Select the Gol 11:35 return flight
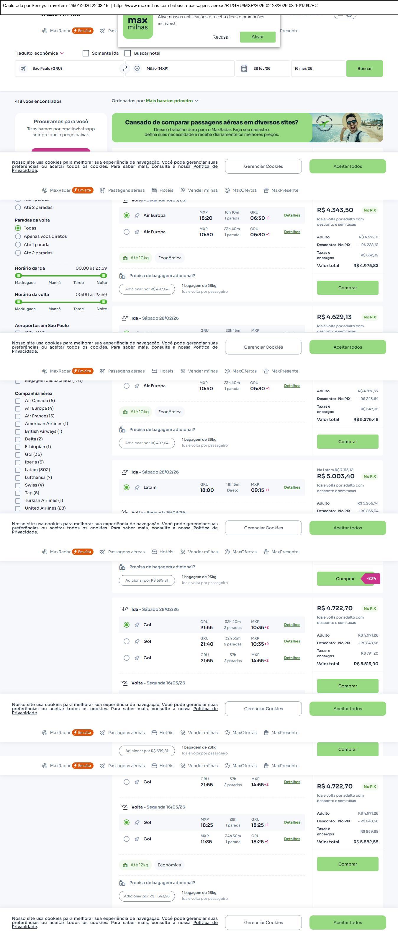The height and width of the screenshot is (937, 398). pos(126,839)
